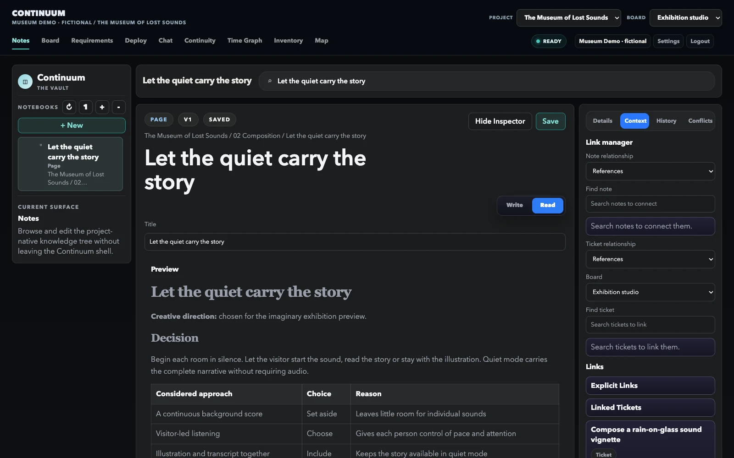Click the 'Search tickets to link them.' hint
This screenshot has width=734, height=458.
(x=650, y=347)
